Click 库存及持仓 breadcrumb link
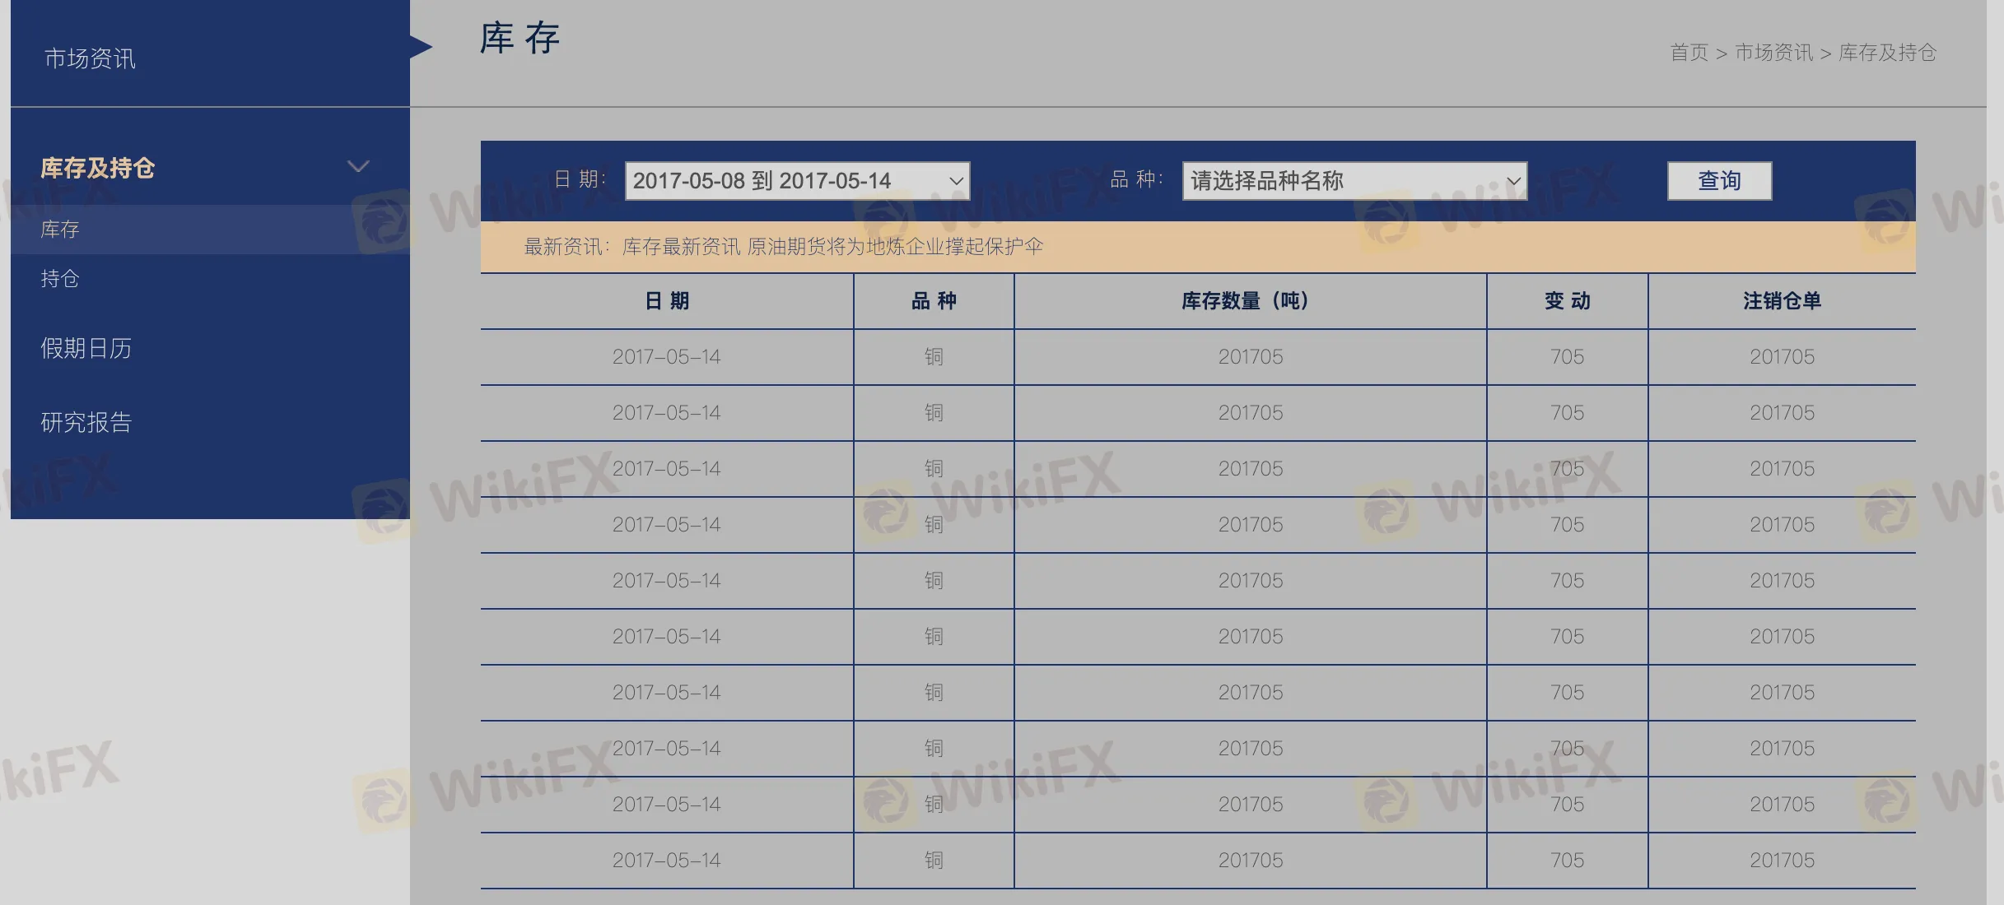 (1887, 53)
